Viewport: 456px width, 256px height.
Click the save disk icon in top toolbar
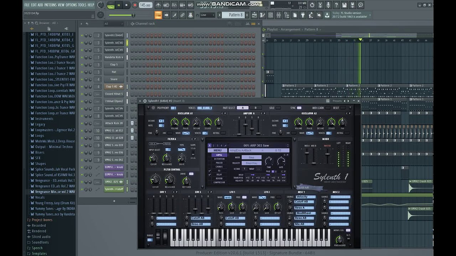coord(344,5)
